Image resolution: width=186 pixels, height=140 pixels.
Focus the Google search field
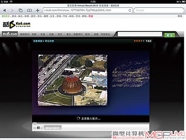click(x=159, y=10)
